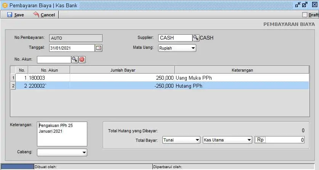Click the Keterangan notes text area
This screenshot has width=319, height=170.
point(62,134)
